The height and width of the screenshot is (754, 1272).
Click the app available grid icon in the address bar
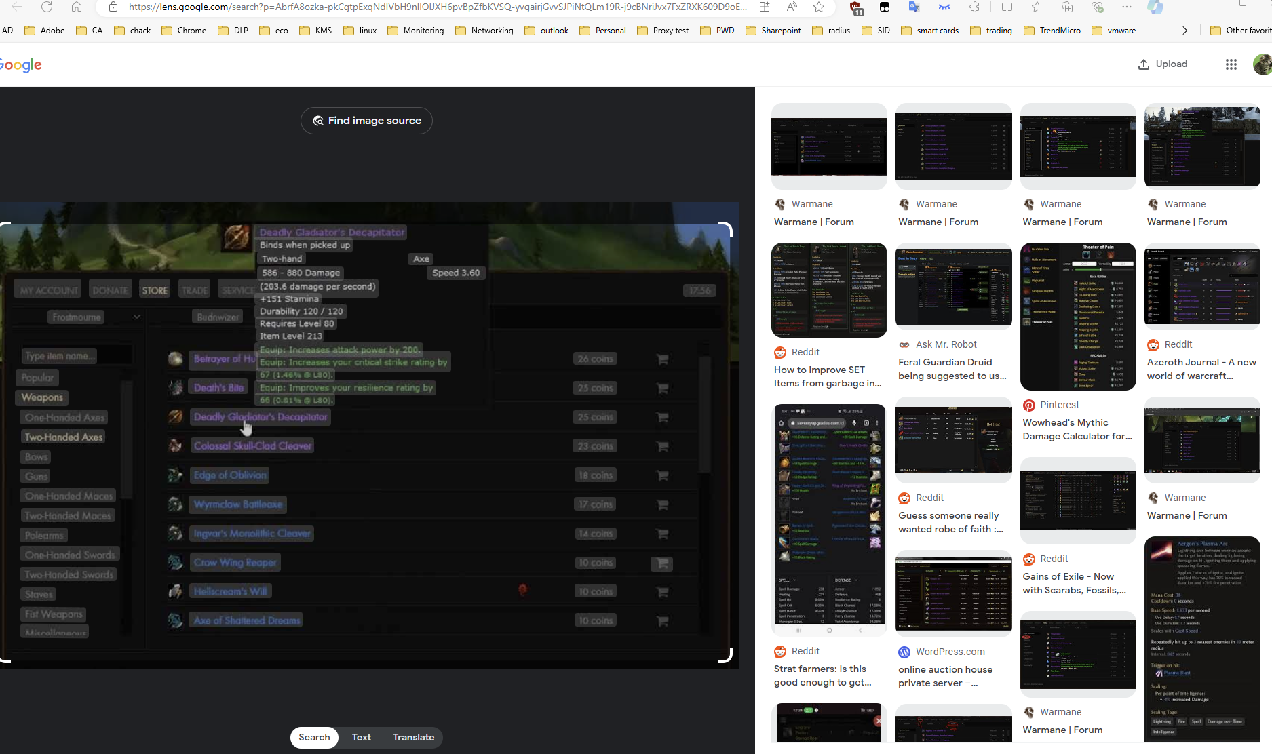(x=765, y=7)
